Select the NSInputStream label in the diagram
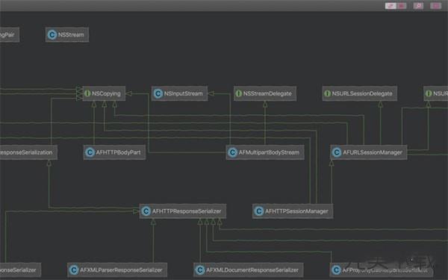This screenshot has width=448, height=280. 183,94
